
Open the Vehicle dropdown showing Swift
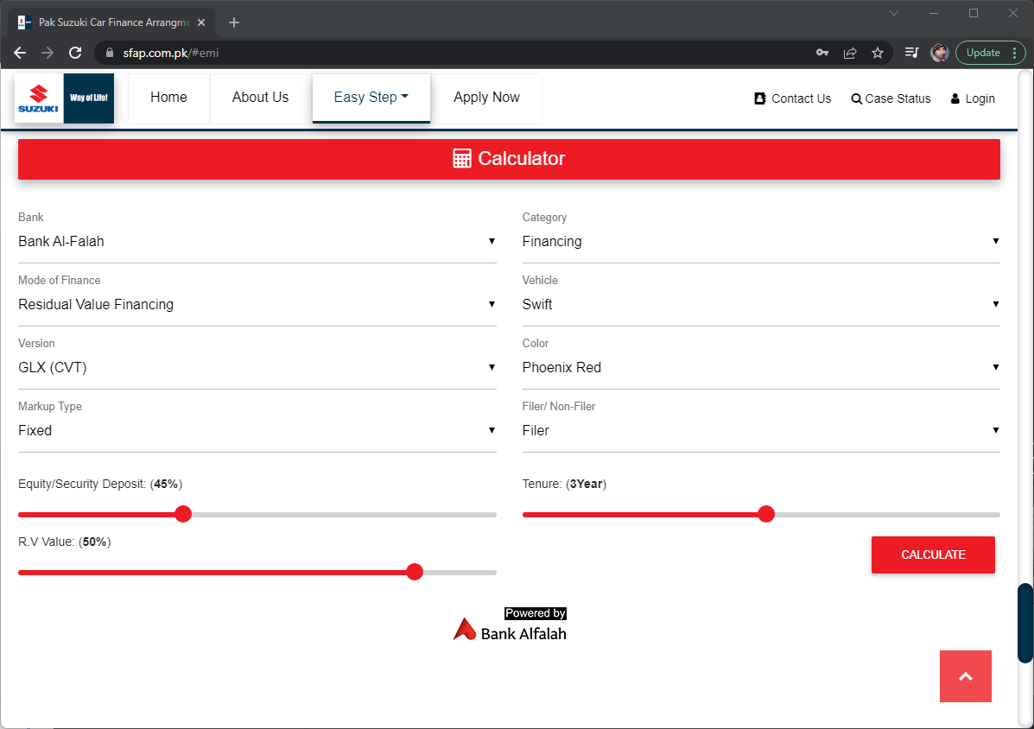(x=761, y=305)
